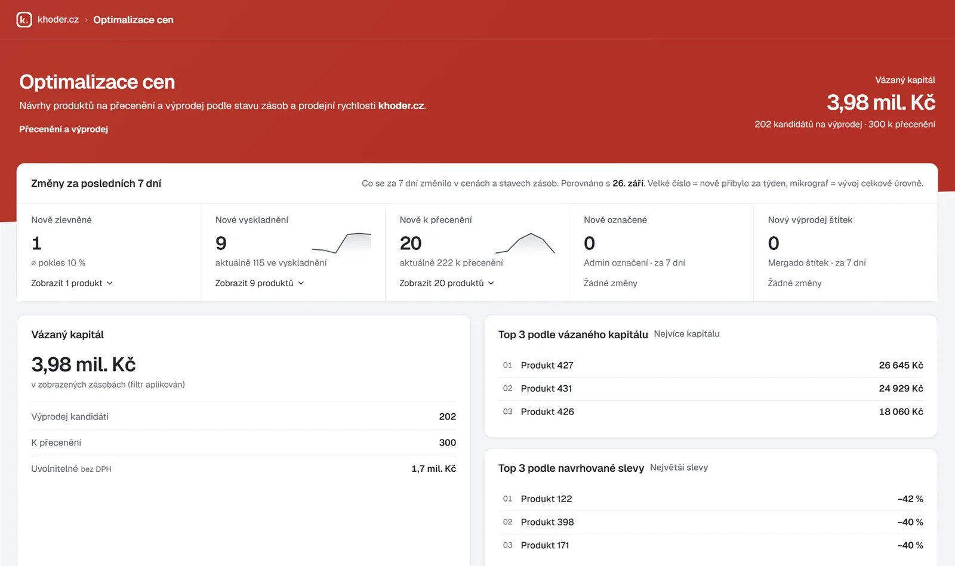Click the Nově vyskladnění sparkline chart
Viewport: 955px width, 566px height.
coord(341,243)
